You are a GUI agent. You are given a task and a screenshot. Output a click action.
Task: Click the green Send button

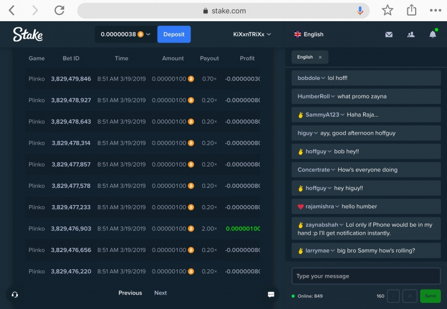click(430, 296)
